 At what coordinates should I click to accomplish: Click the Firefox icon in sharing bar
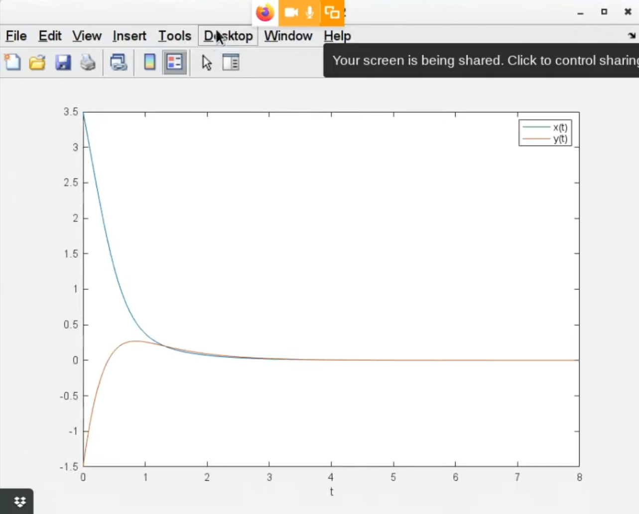click(x=265, y=12)
